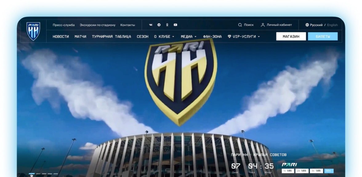Click match title ПАРИ НН × Крылья Советов
362x177 pixels.
259,155
